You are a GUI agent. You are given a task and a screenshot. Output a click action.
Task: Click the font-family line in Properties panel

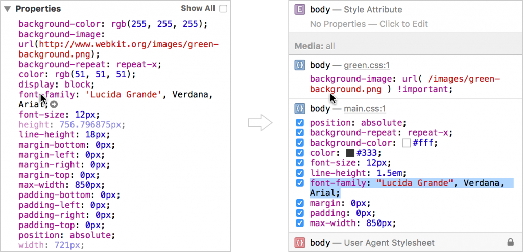(x=116, y=99)
